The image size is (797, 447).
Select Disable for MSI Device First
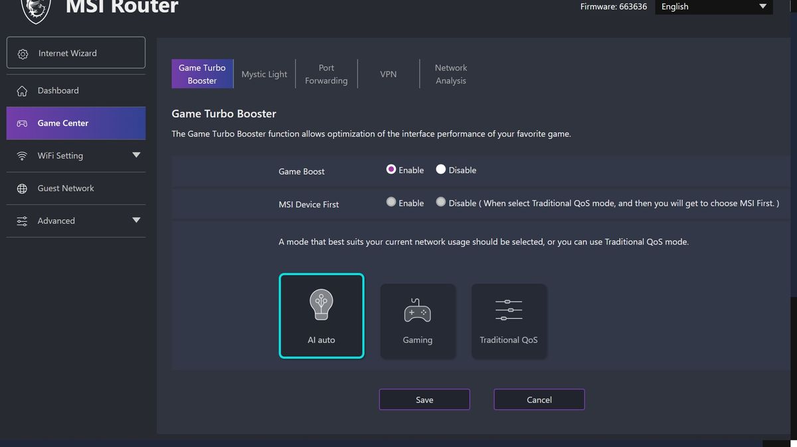(x=441, y=202)
